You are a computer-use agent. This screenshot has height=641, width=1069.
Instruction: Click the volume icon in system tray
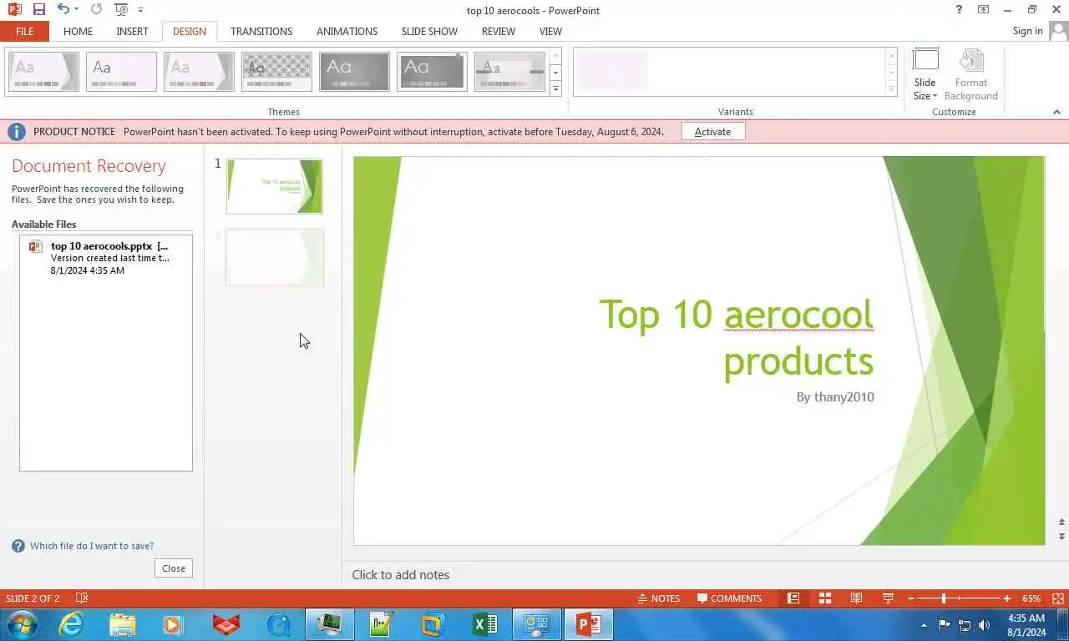984,624
